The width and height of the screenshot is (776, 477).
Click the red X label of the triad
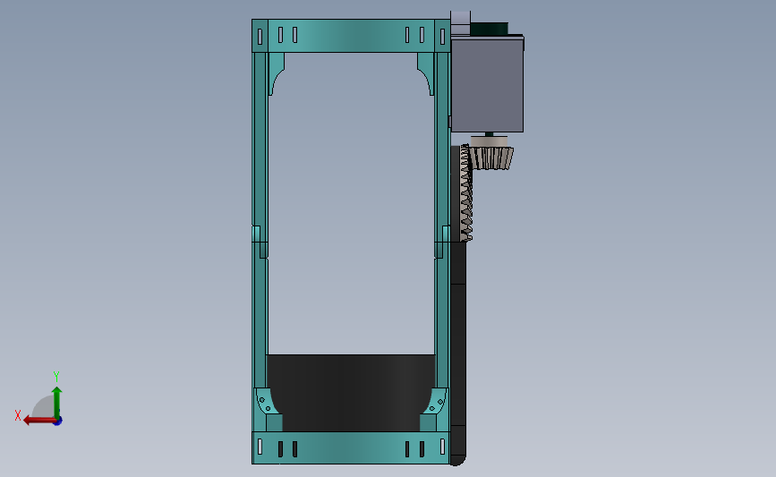(18, 415)
